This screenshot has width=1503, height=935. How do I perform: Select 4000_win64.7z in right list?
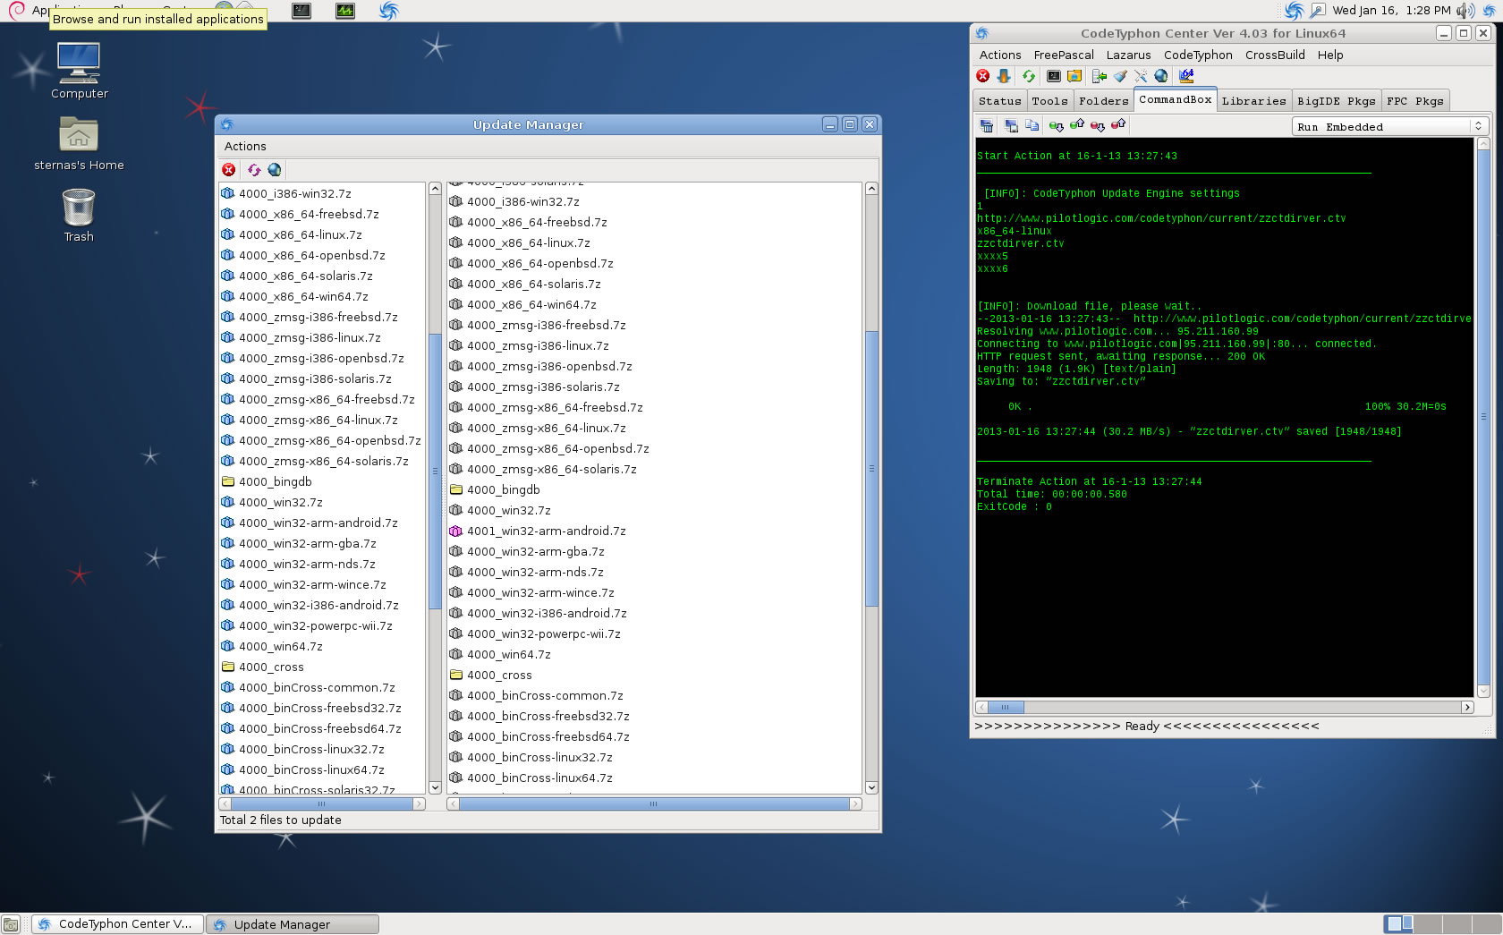click(x=508, y=654)
